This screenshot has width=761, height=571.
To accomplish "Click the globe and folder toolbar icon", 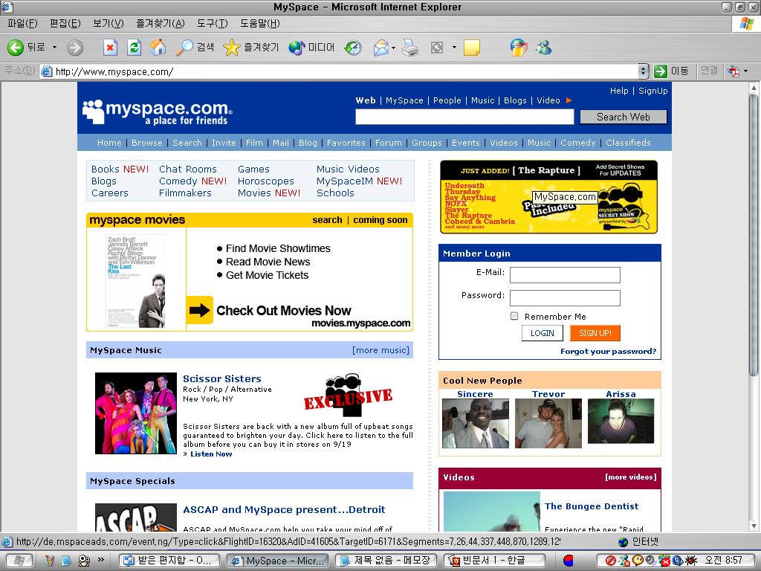I will click(518, 48).
